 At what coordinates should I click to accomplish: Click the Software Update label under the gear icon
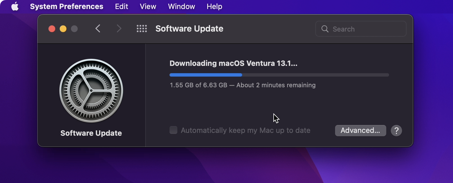91,133
